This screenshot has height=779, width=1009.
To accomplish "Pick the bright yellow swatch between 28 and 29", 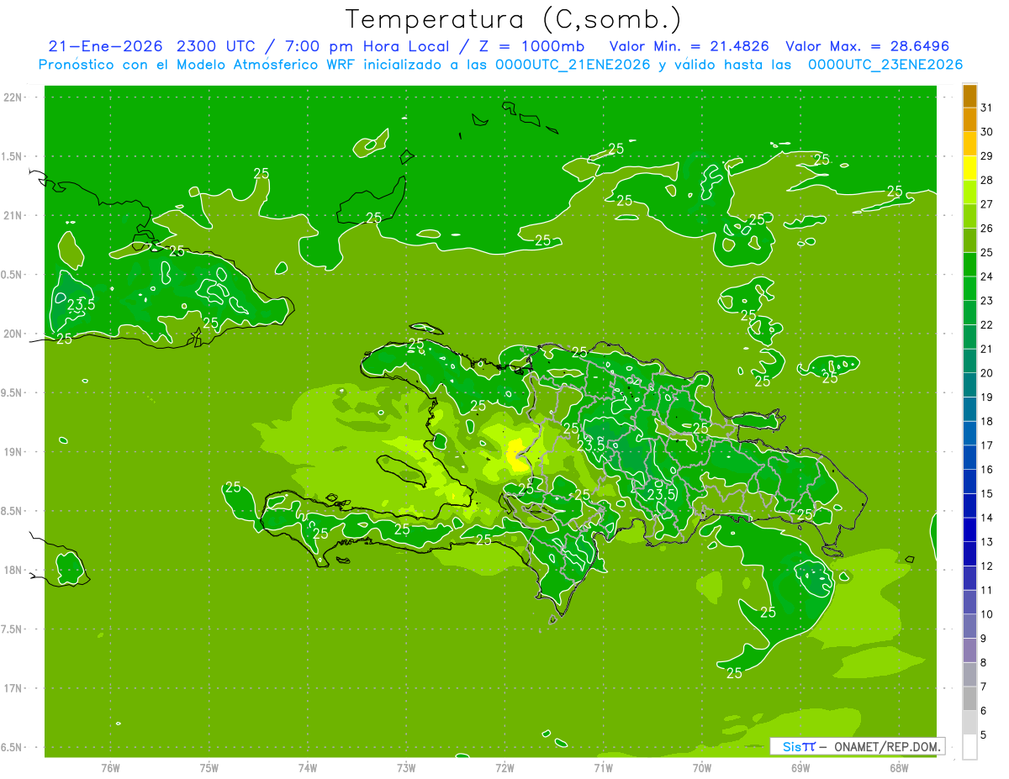I will tap(969, 168).
